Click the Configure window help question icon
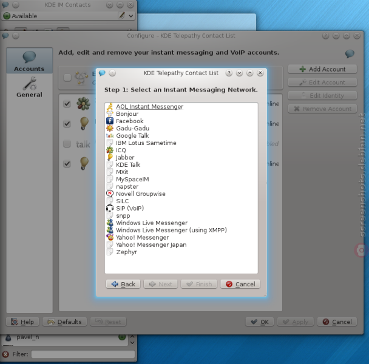 coord(325,36)
